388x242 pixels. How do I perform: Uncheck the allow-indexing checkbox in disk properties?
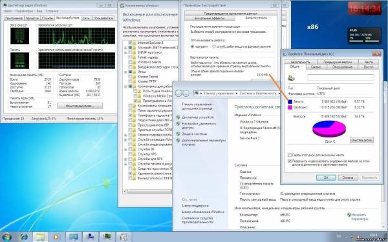pyautogui.click(x=290, y=161)
